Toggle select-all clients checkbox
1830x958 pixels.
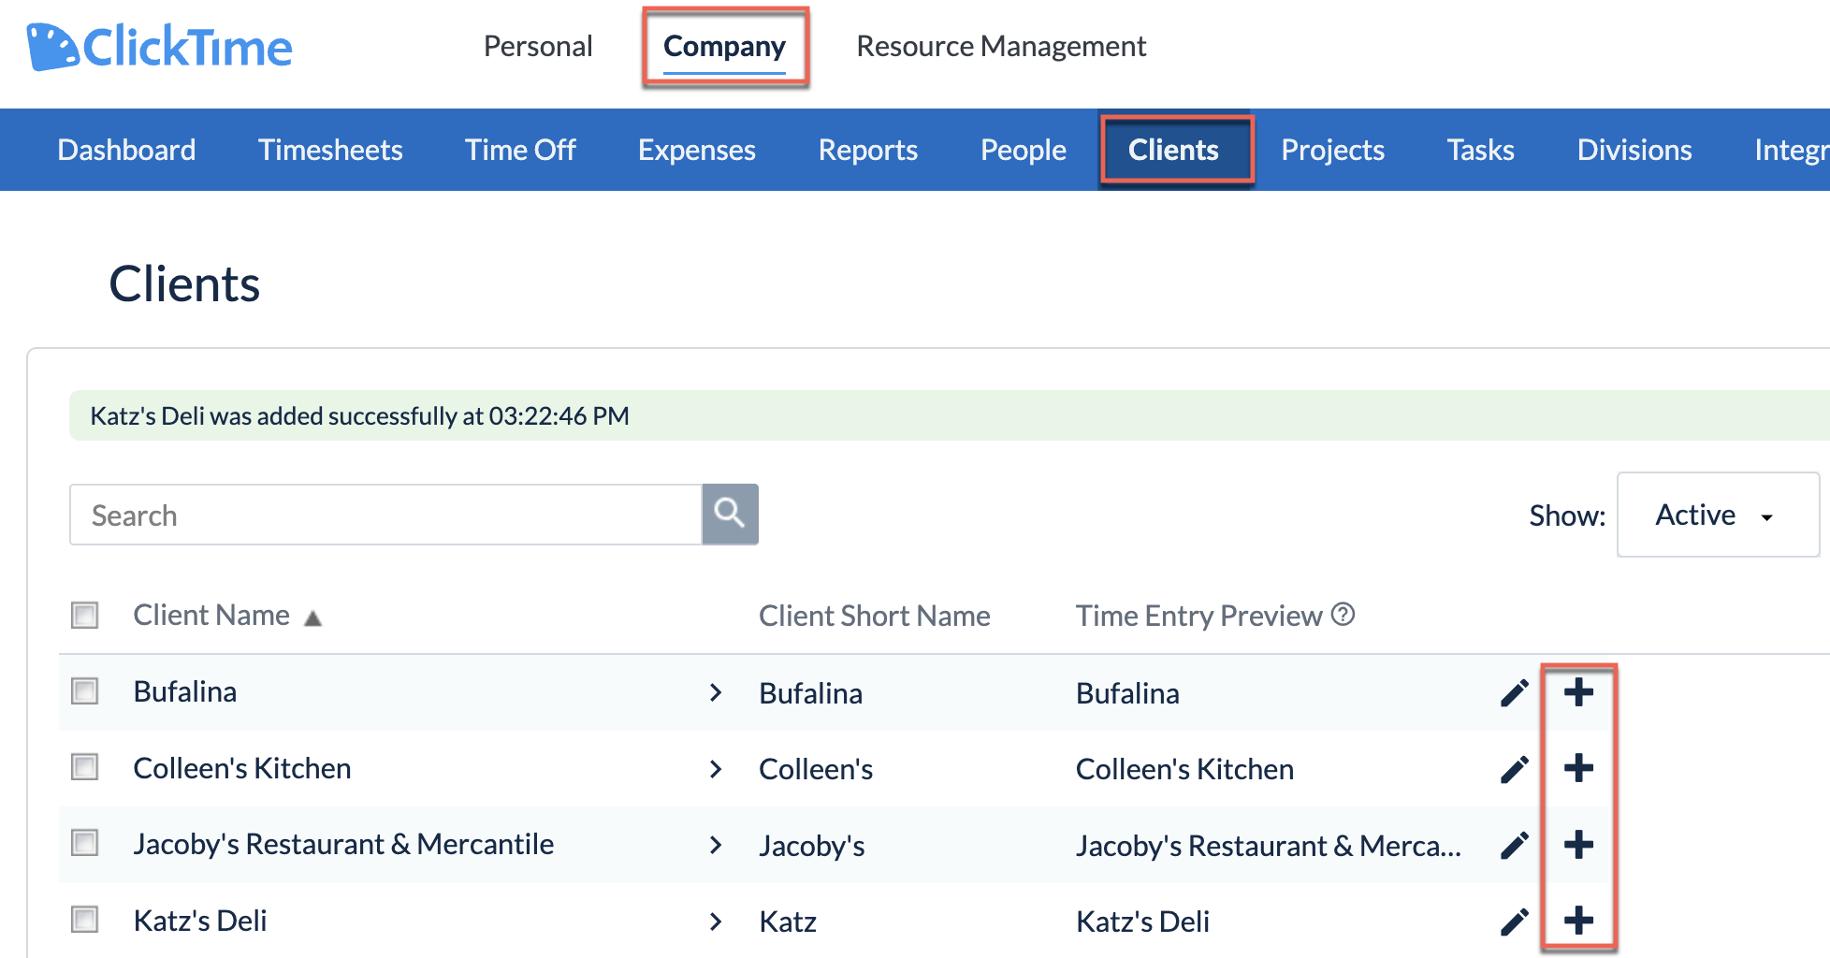pos(85,615)
